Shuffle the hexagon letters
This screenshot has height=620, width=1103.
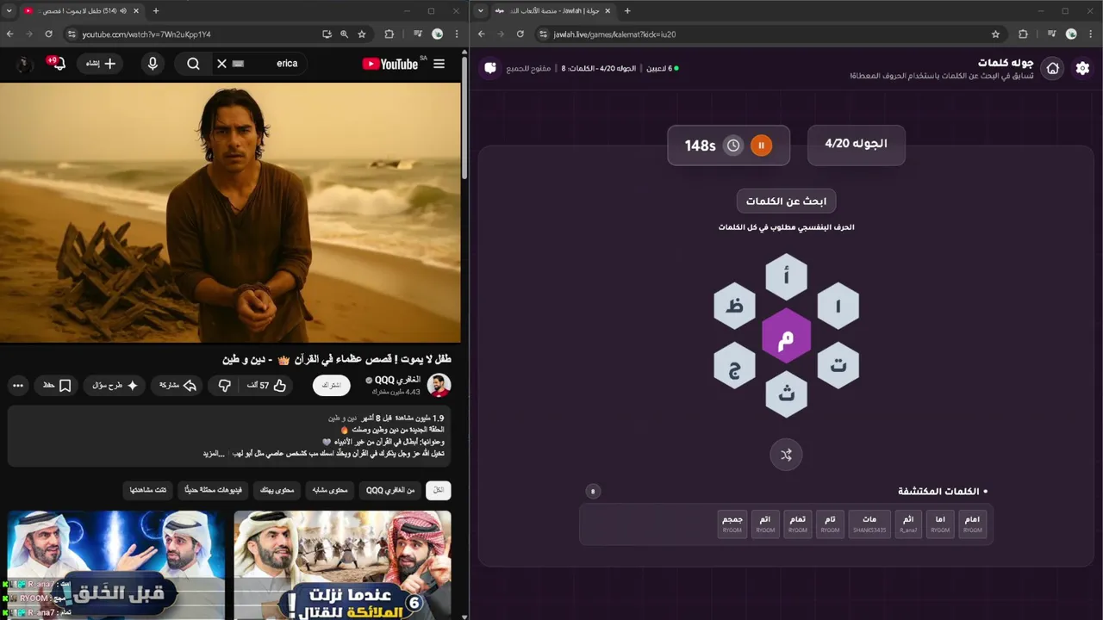pos(786,455)
